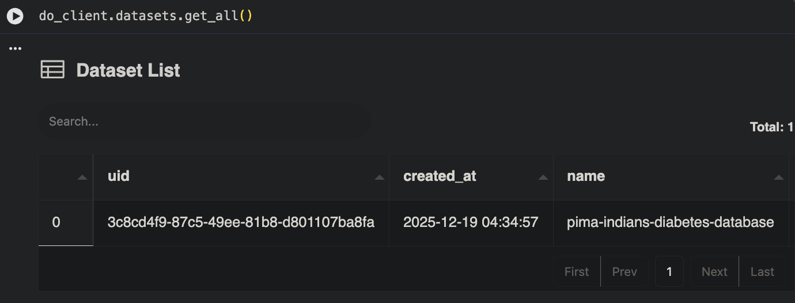The image size is (795, 303).
Task: Select the pima-indians-diabetes-database name cell
Action: click(x=671, y=222)
